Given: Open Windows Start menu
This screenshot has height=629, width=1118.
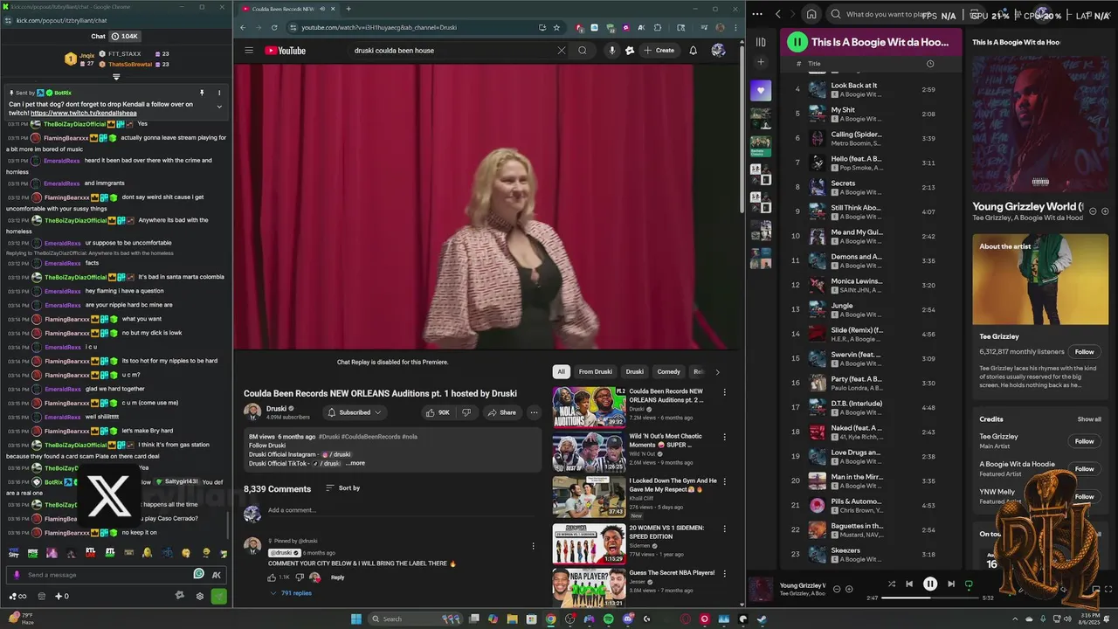Looking at the screenshot, I should (356, 619).
